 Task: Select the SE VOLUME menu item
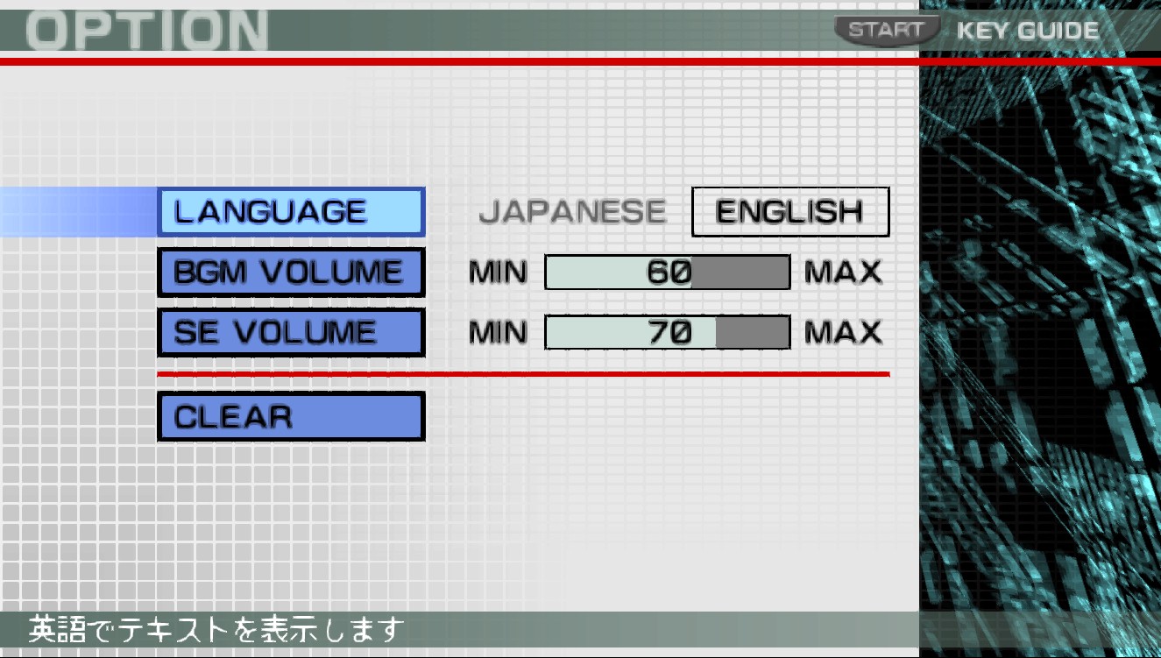[x=291, y=332]
